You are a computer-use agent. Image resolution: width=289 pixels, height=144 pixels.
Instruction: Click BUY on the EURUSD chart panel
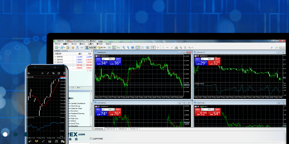pyautogui.click(x=118, y=59)
